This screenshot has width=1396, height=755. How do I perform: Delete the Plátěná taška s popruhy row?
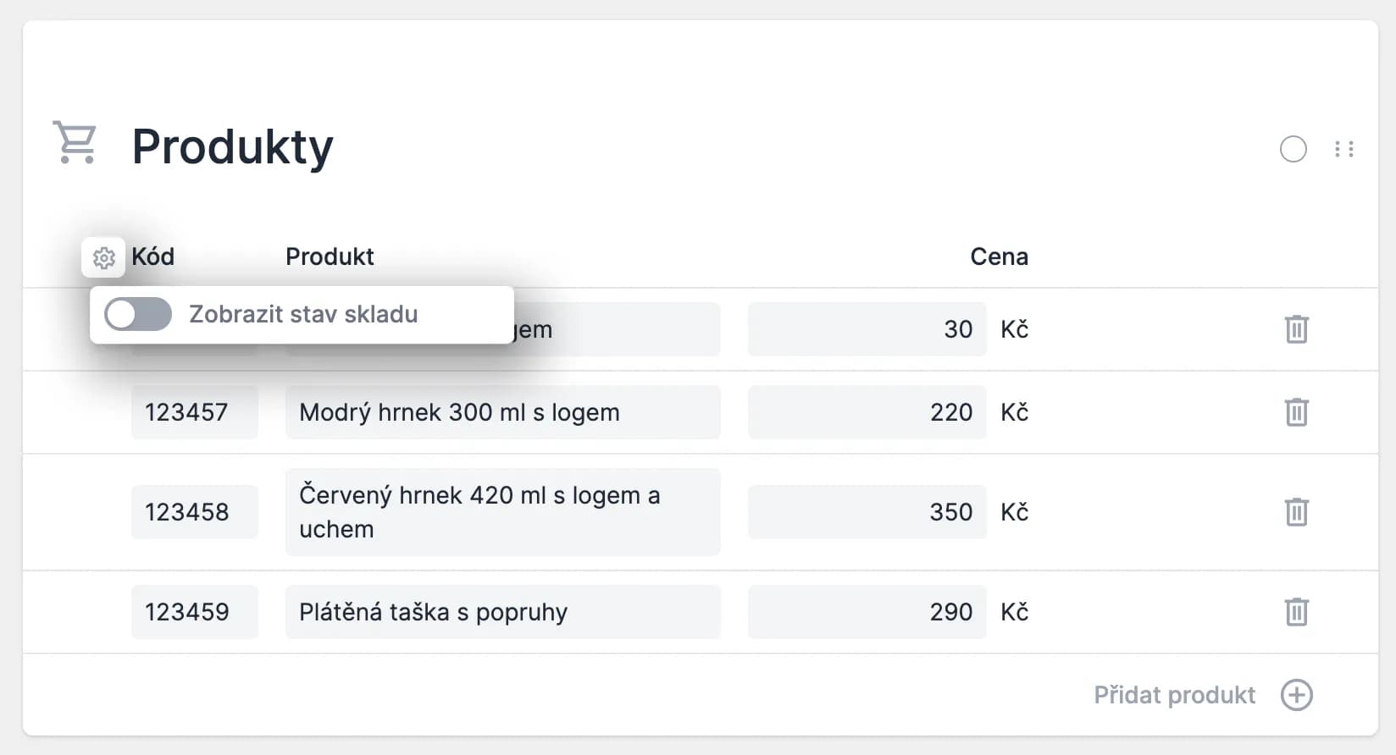[1296, 612]
